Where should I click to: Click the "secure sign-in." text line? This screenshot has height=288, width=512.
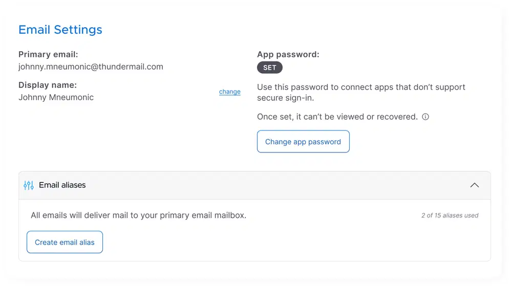(x=286, y=98)
